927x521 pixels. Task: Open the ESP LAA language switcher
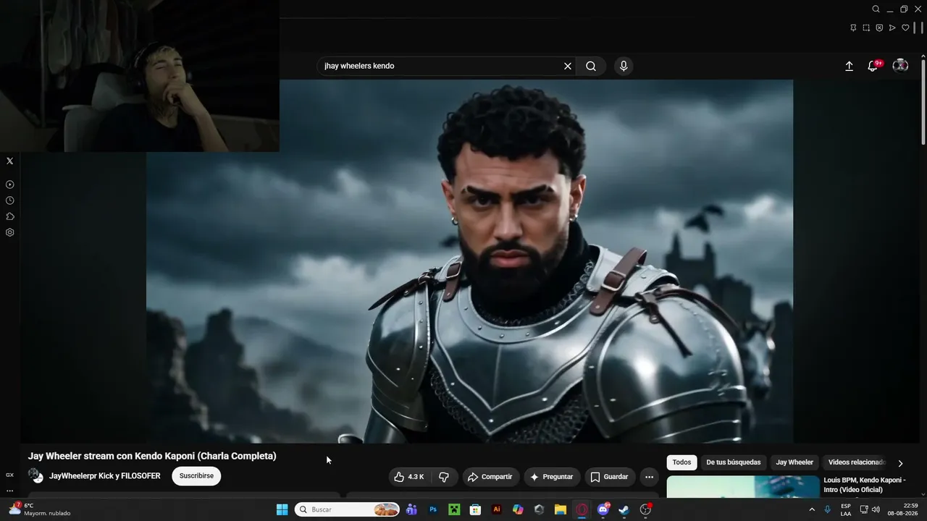tap(846, 509)
